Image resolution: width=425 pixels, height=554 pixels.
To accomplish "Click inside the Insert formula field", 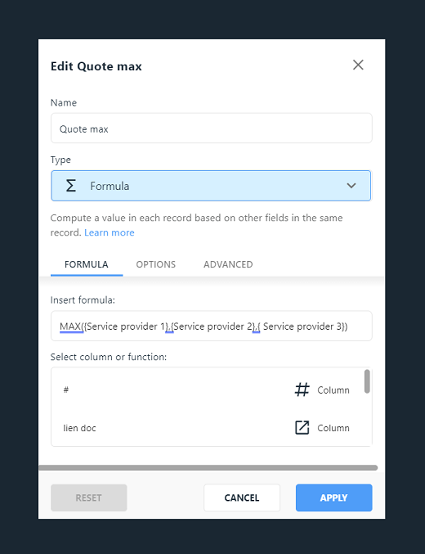I will click(212, 326).
